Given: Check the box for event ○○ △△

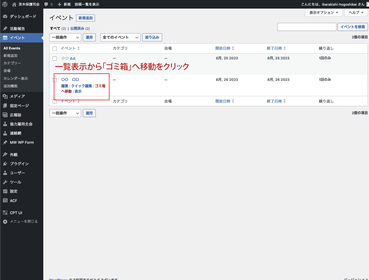Looking at the screenshot, I should pyautogui.click(x=55, y=58).
